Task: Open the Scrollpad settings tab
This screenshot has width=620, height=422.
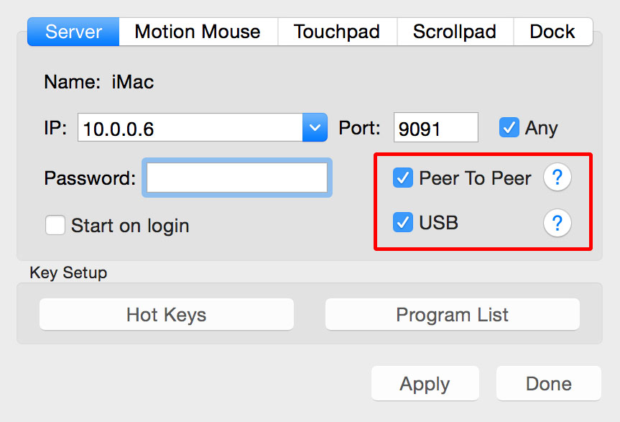Action: [x=454, y=32]
